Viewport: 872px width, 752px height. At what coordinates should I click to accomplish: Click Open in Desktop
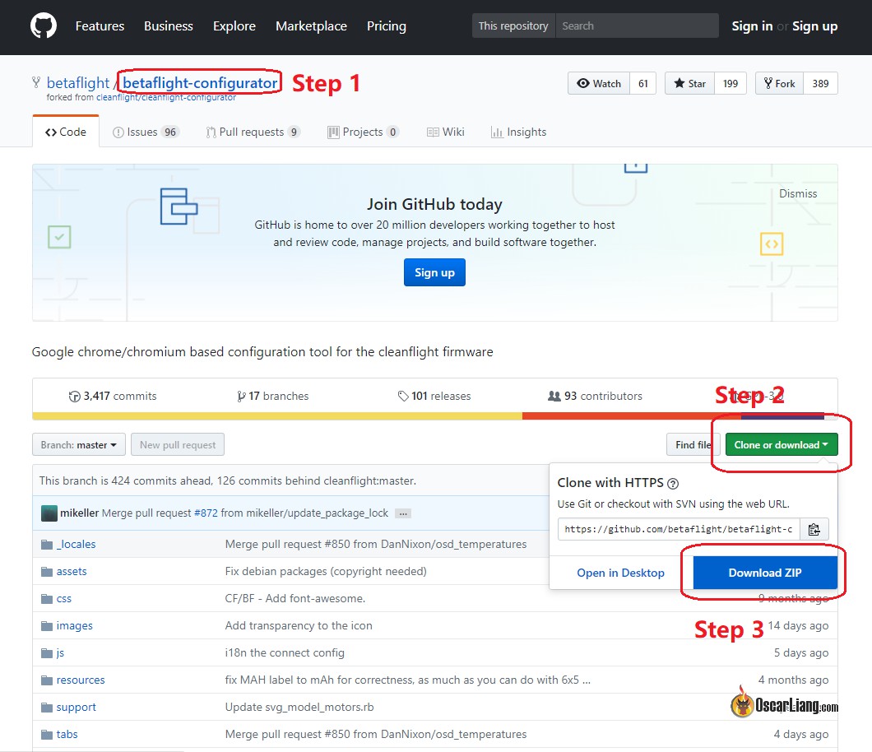[620, 573]
